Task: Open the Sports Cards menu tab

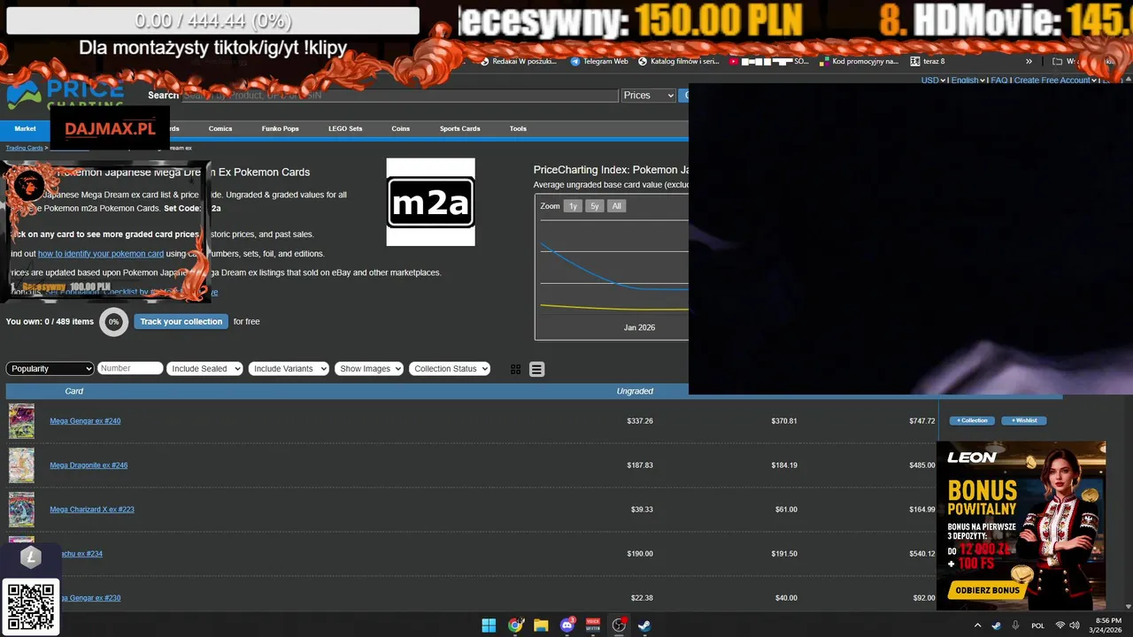Action: click(459, 129)
